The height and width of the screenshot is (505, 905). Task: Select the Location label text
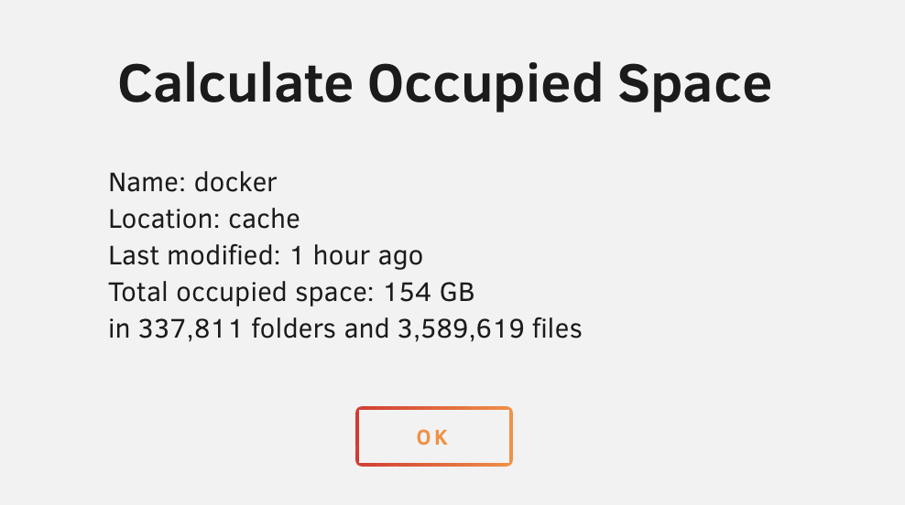pos(165,219)
